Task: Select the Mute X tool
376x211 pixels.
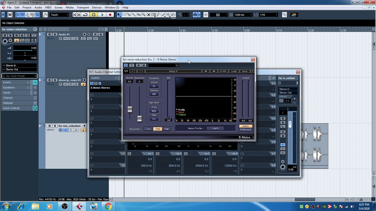Action: pos(149,15)
